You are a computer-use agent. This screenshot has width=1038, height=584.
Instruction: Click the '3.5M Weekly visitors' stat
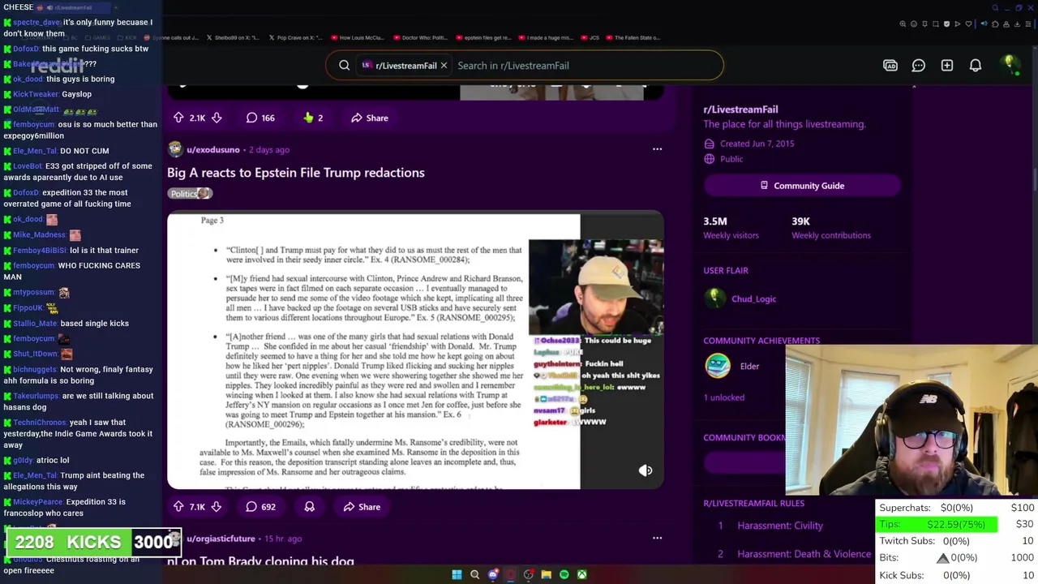(x=731, y=228)
